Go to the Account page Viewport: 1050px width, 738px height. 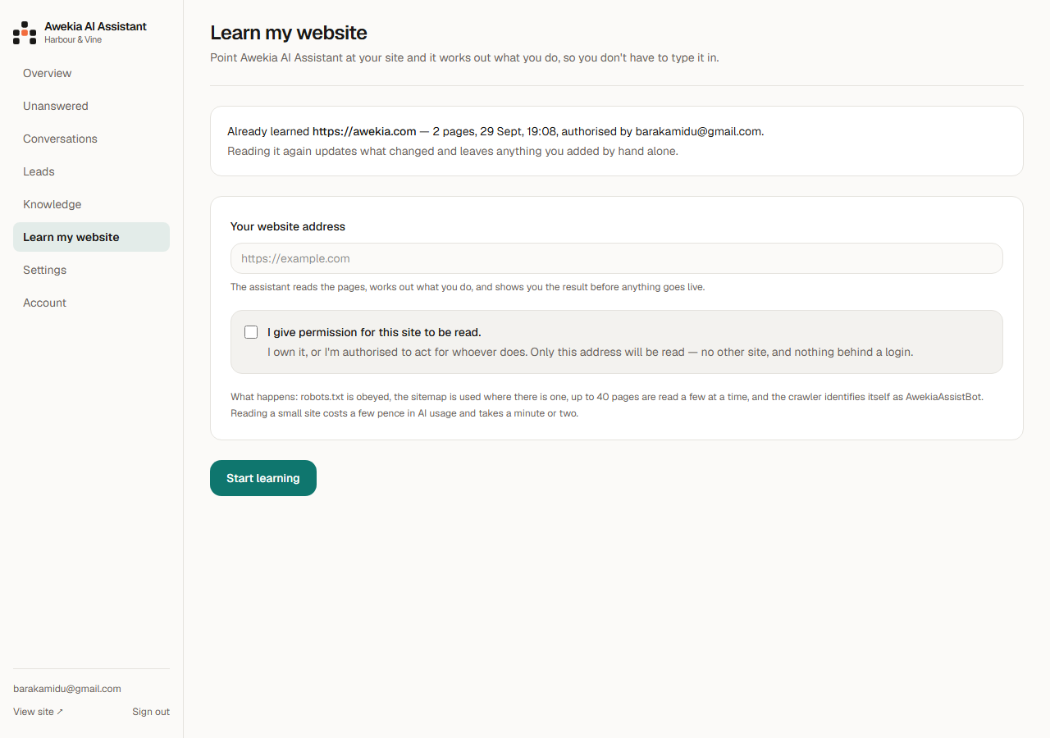click(91, 303)
